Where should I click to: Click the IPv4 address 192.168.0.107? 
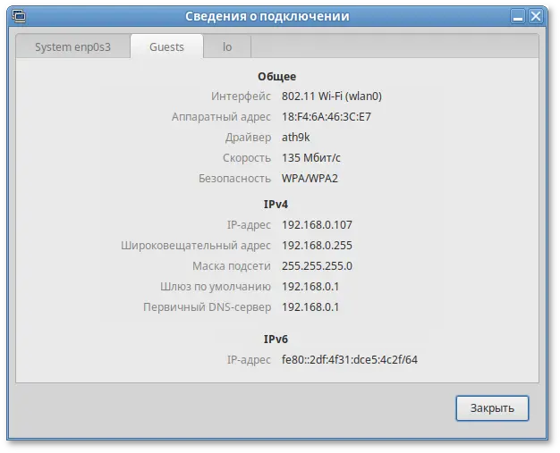tap(317, 225)
